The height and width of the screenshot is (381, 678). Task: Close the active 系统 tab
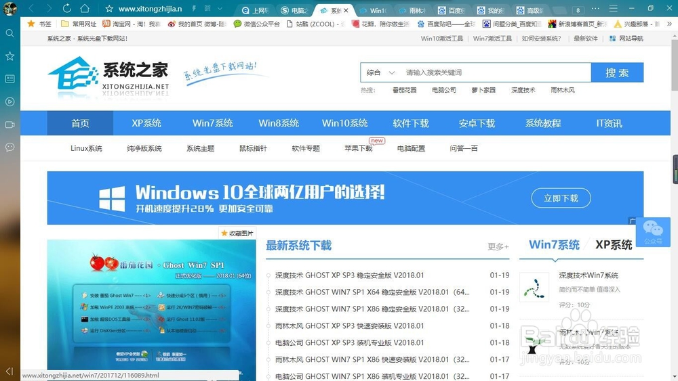tap(346, 10)
